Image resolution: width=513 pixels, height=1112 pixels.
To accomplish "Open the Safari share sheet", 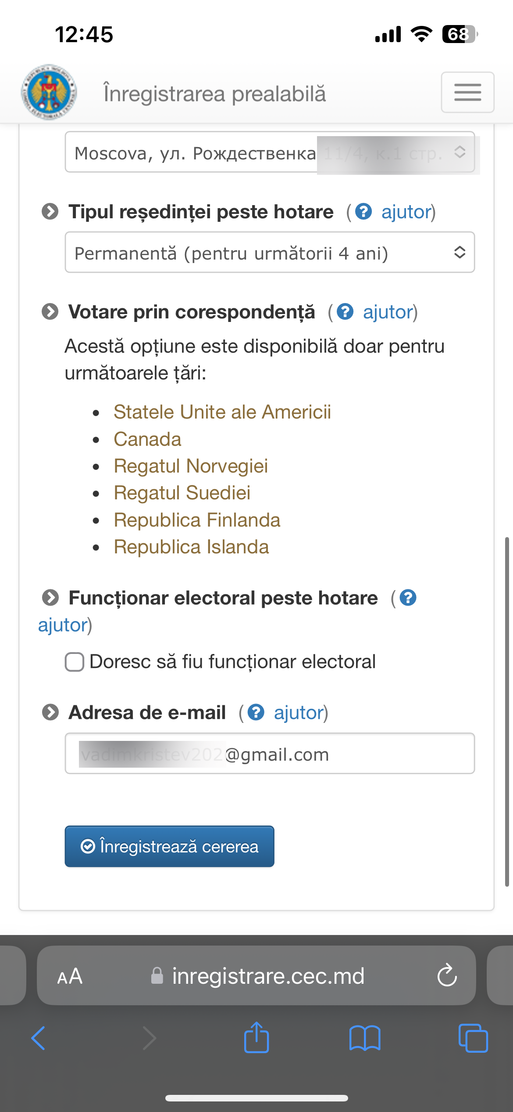I will coord(256,1037).
